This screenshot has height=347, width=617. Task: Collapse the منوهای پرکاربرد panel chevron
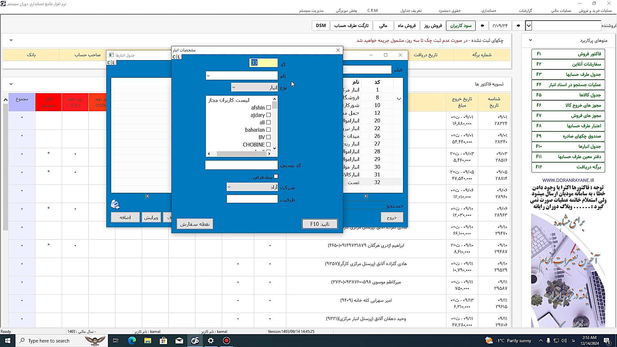coord(531,40)
